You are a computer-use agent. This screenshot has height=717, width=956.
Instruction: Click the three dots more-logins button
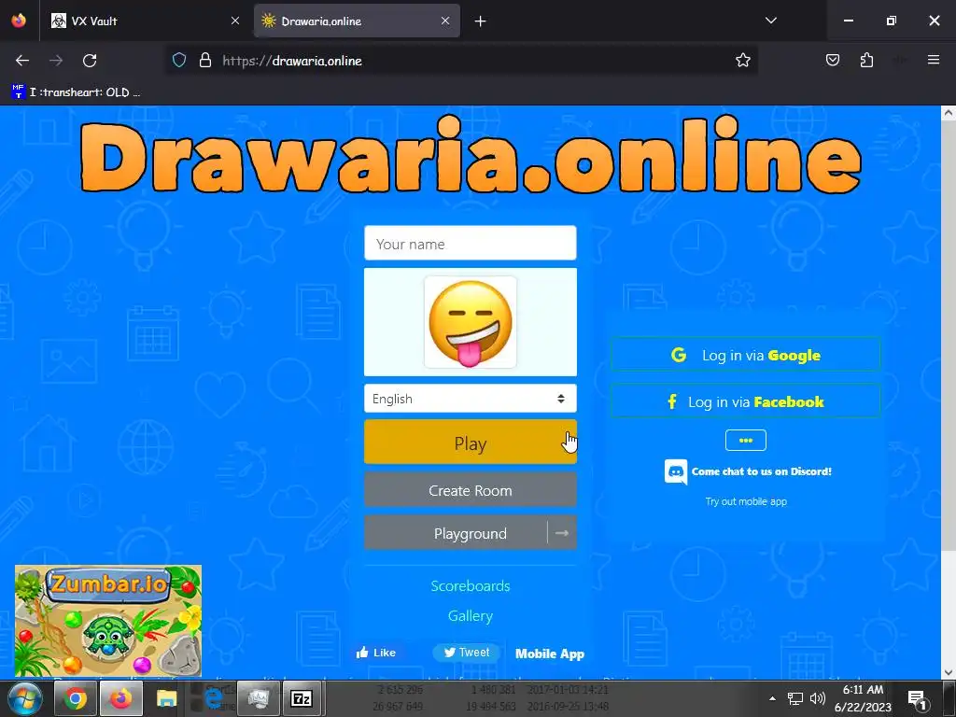click(x=746, y=441)
